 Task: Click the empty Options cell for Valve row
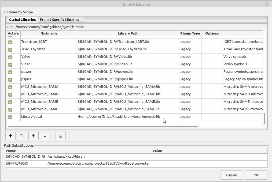(212, 57)
